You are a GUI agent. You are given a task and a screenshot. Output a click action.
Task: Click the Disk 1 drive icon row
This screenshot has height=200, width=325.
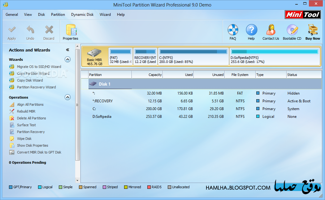point(205,84)
